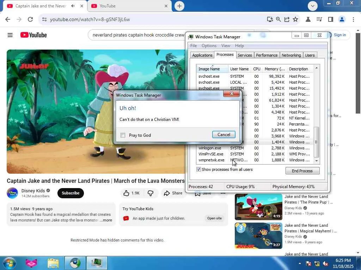
Task: Click Open site for YouTube Kids
Action: pyautogui.click(x=214, y=218)
